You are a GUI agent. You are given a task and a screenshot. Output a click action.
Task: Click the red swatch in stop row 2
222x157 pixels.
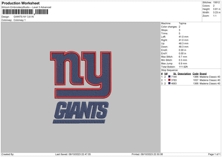(x=169, y=80)
